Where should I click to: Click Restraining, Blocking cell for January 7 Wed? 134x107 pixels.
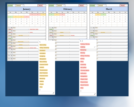pyautogui.click(x=34, y=48)
